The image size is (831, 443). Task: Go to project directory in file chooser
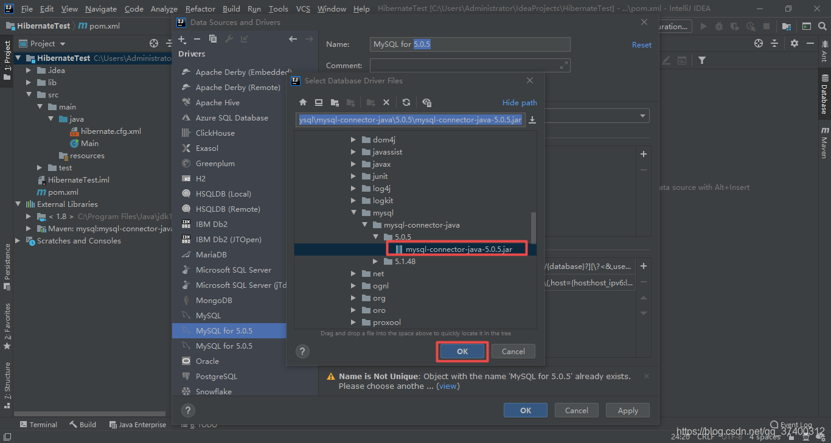335,102
